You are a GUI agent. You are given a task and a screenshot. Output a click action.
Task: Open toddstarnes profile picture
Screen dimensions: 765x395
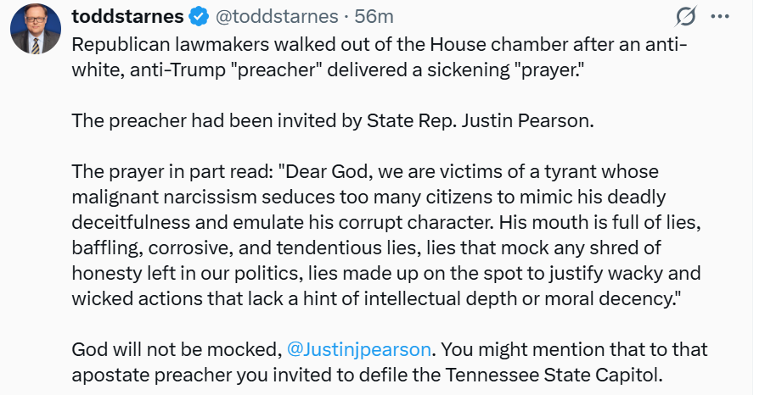[35, 29]
